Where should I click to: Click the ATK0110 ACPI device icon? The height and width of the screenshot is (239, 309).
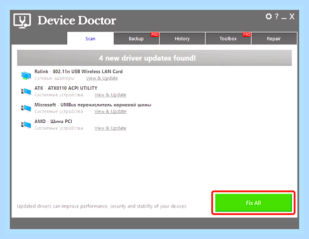coord(26,92)
